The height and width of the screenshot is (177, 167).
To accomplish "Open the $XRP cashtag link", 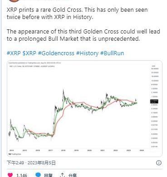I will [x=29, y=53].
